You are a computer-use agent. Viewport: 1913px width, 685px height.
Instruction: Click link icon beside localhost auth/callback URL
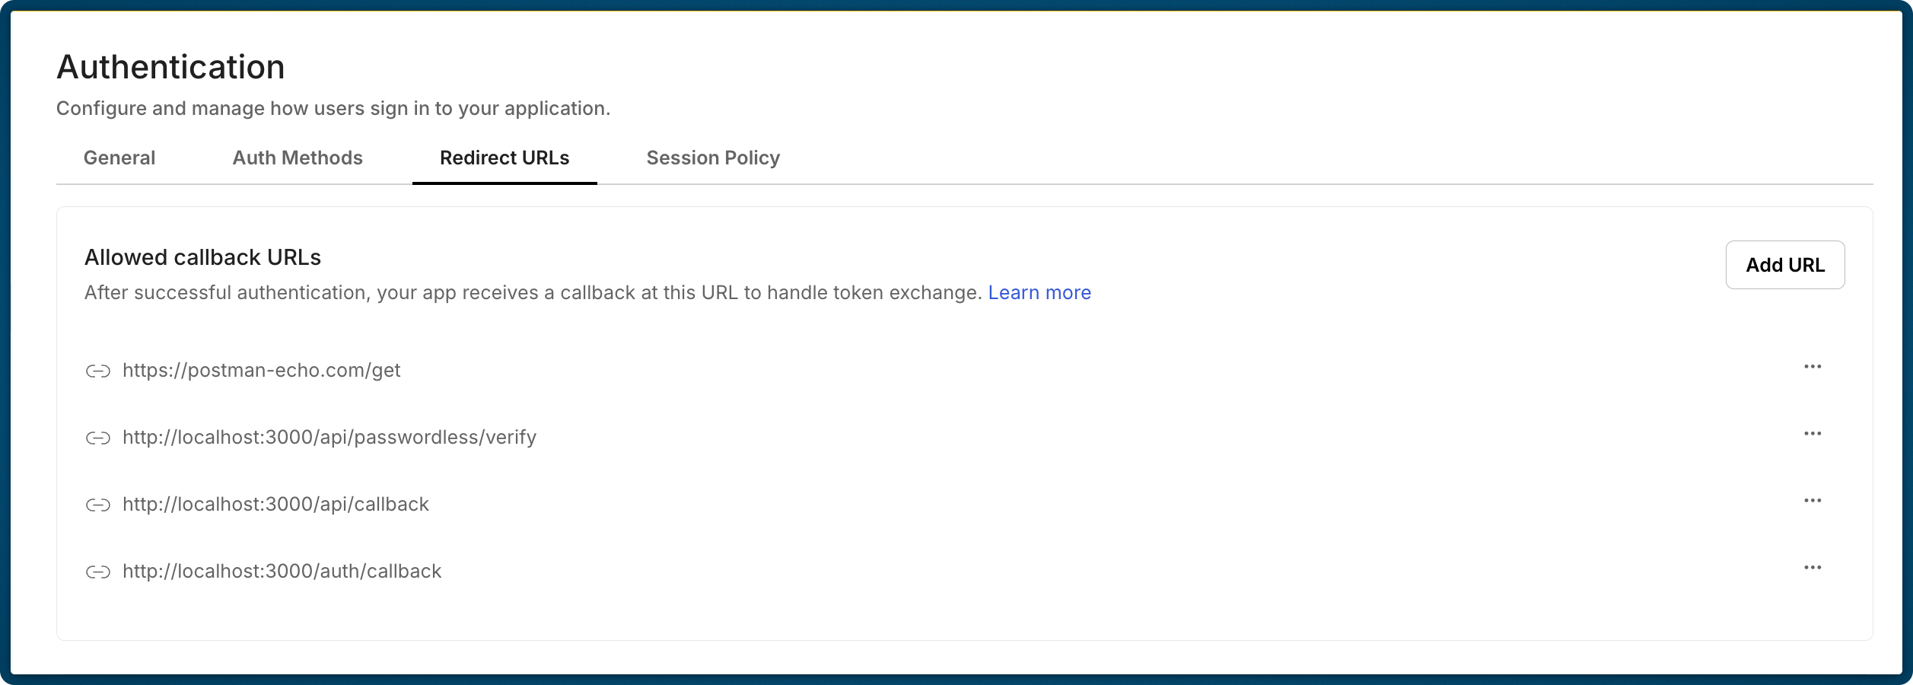click(98, 572)
